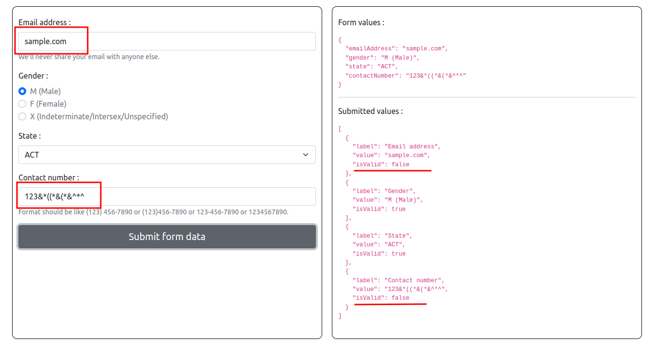Click the Contact number label text
Viewport: 655px width, 355px height.
point(46,177)
